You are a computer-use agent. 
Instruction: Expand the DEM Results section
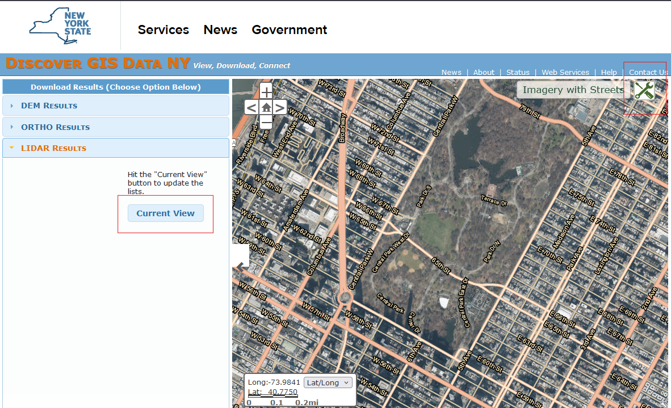49,106
